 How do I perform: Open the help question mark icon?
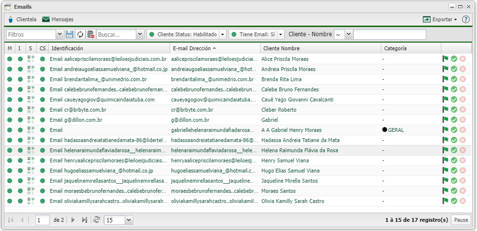pos(466,19)
